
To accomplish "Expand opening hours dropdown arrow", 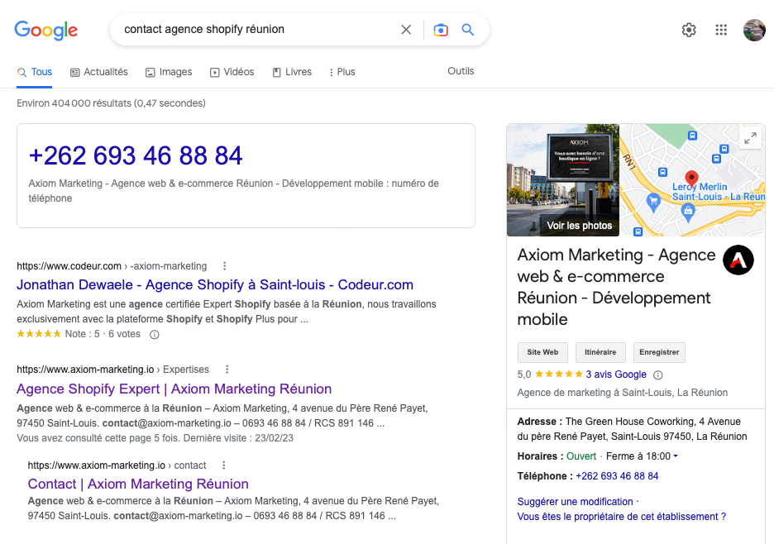I will (676, 456).
